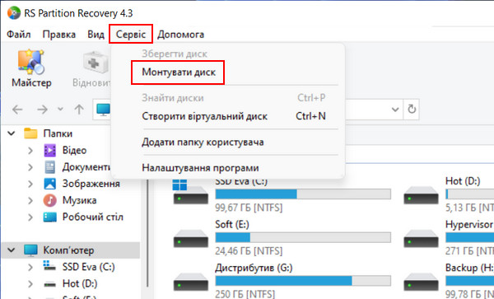Open Soft (E:) drive icon
The image size is (494, 299).
pyautogui.click(x=191, y=238)
